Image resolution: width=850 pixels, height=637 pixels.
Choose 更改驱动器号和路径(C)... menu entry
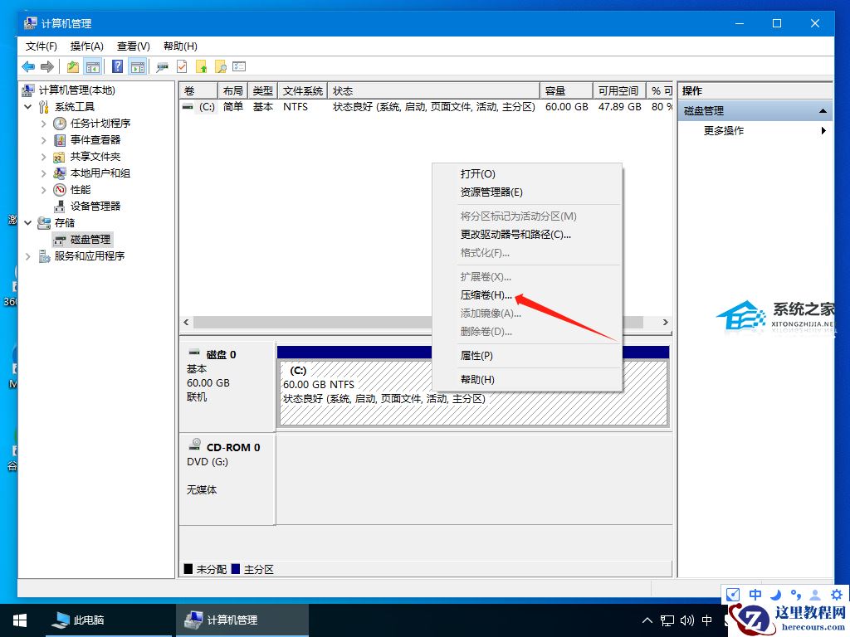tap(527, 235)
